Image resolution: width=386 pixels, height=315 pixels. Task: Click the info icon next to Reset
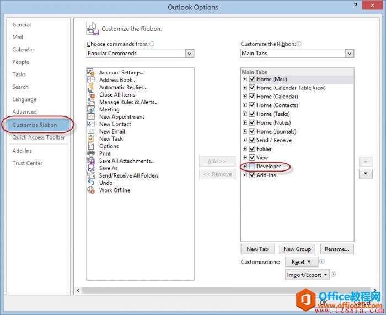pos(321,261)
